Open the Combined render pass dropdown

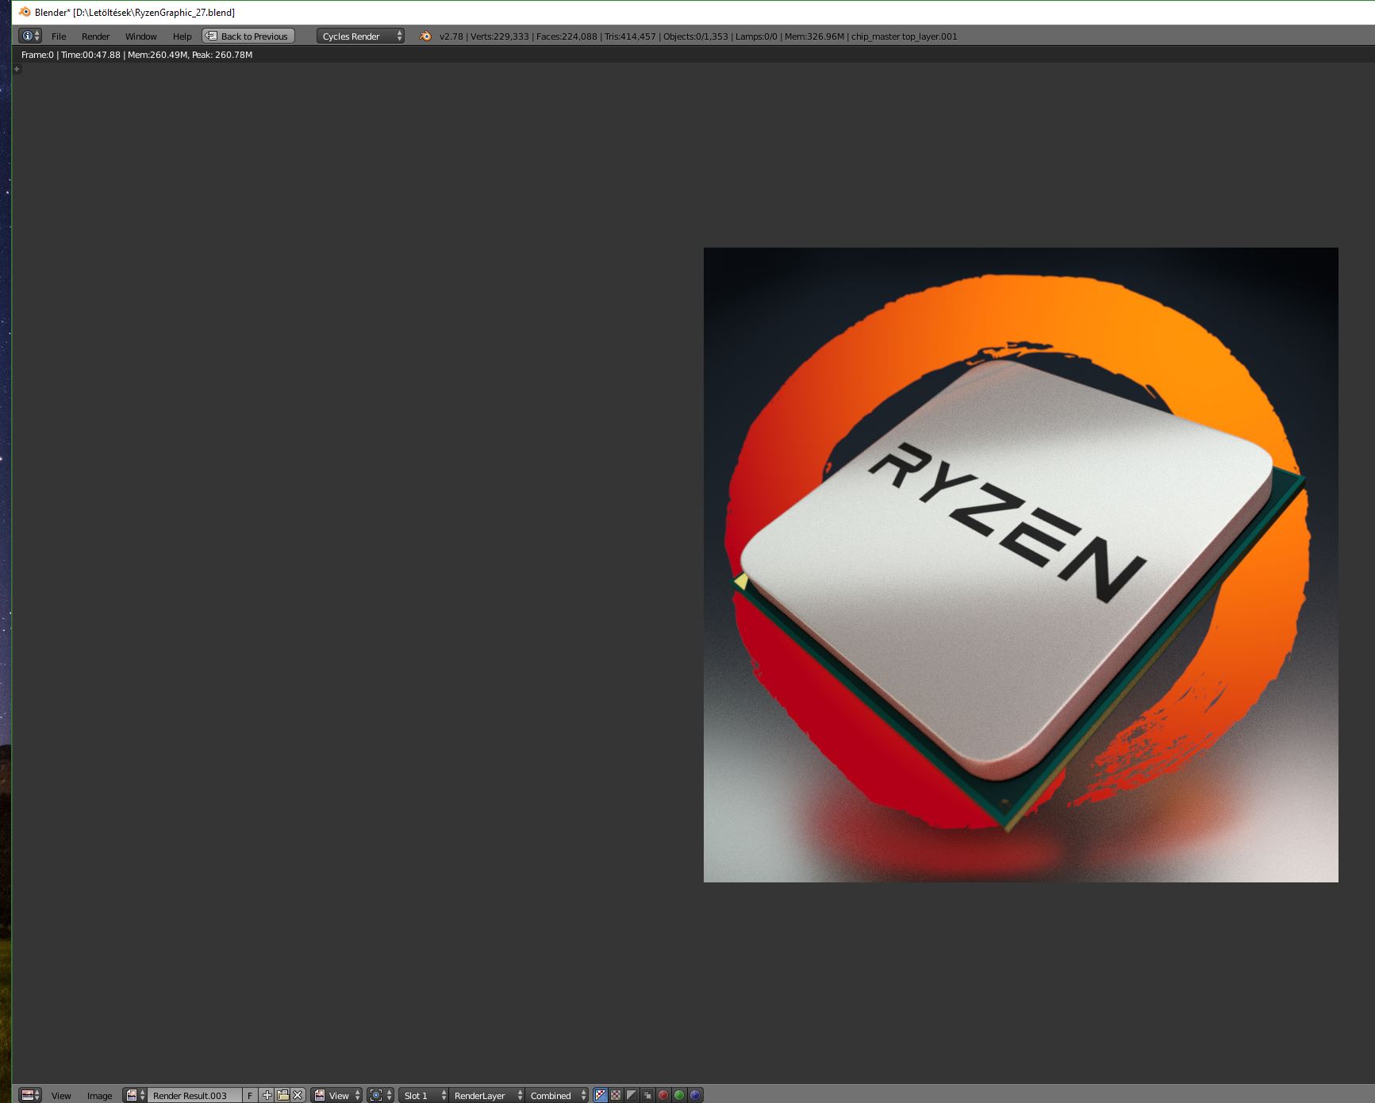point(557,1095)
